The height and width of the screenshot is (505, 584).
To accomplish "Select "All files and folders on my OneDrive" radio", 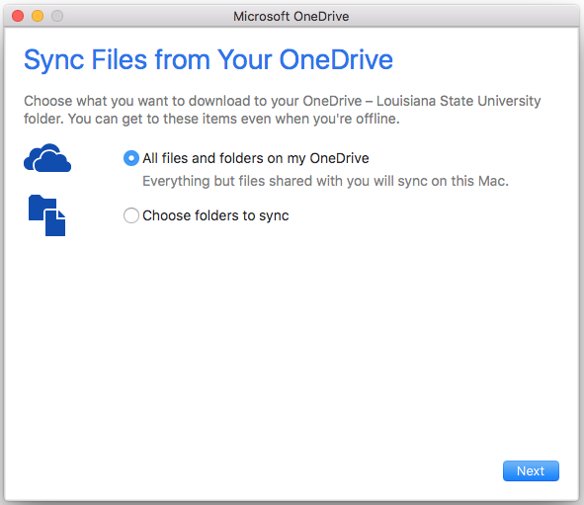I will pos(131,158).
